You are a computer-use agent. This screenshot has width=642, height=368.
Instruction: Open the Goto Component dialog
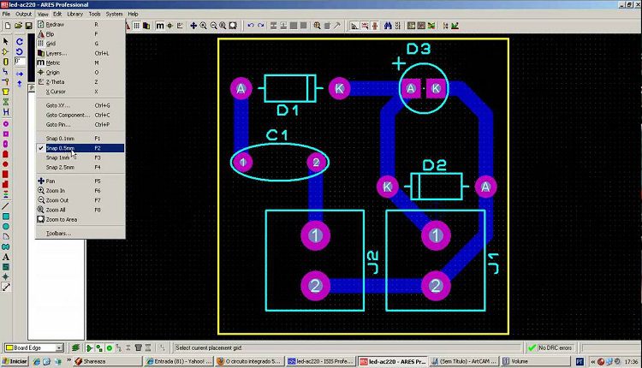[x=68, y=115]
